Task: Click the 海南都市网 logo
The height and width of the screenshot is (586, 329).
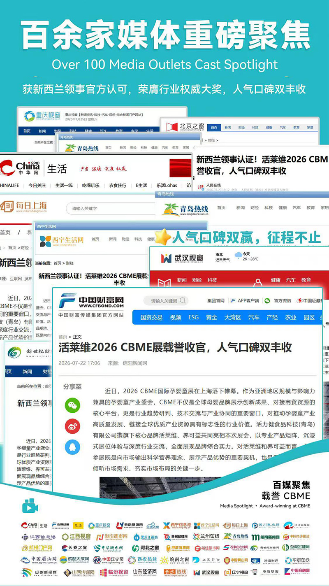Action: (111, 537)
